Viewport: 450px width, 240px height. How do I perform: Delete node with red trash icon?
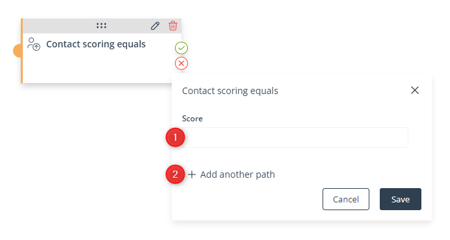(173, 26)
